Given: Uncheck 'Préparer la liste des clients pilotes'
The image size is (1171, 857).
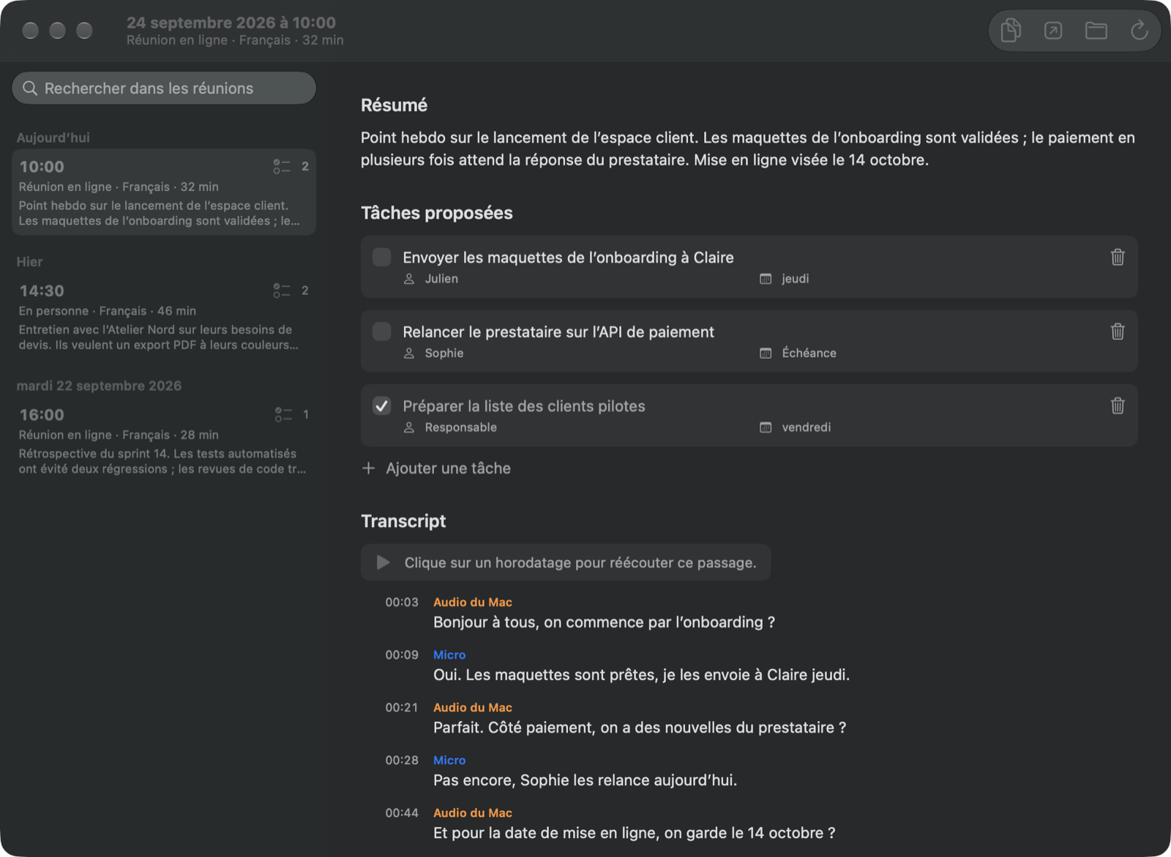Looking at the screenshot, I should coord(381,405).
